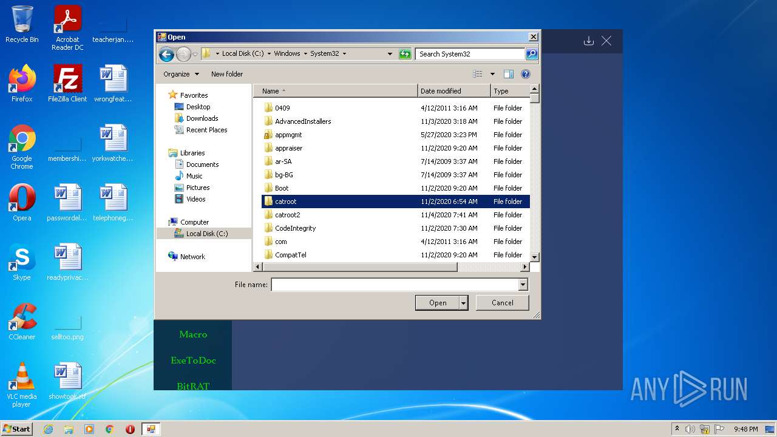
Task: Open the view options dropdown arrow
Action: (x=492, y=74)
